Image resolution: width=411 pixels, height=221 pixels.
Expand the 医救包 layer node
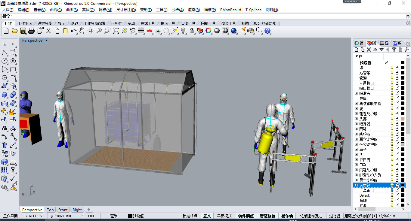(357, 185)
